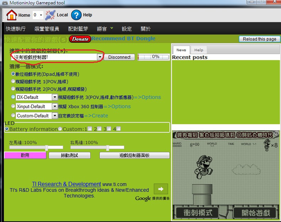
Task: Click the 0% battery progress bar
Action: click(153, 57)
